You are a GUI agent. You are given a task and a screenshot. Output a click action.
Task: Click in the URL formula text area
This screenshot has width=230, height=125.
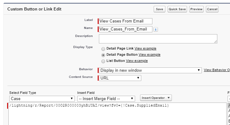pos(117,115)
